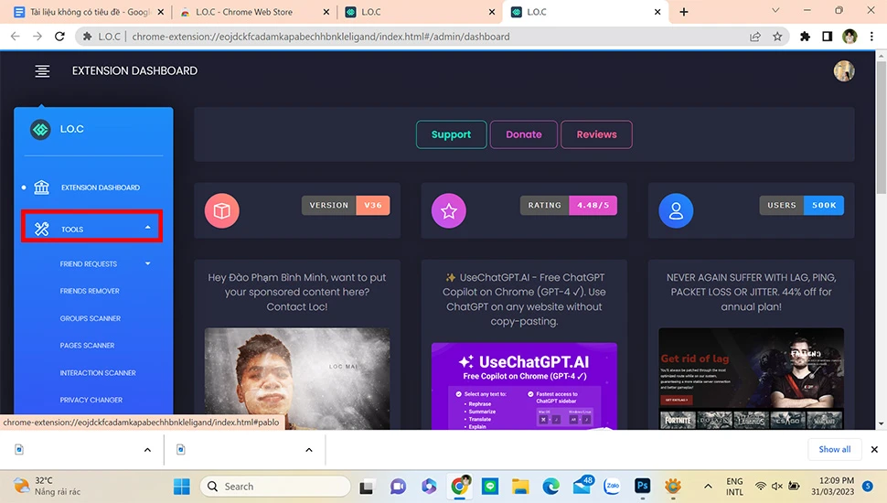Click the Users person icon
The width and height of the screenshot is (887, 503).
676,210
